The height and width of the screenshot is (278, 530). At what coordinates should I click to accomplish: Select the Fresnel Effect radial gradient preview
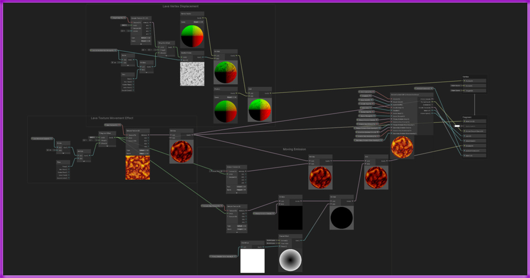(290, 260)
